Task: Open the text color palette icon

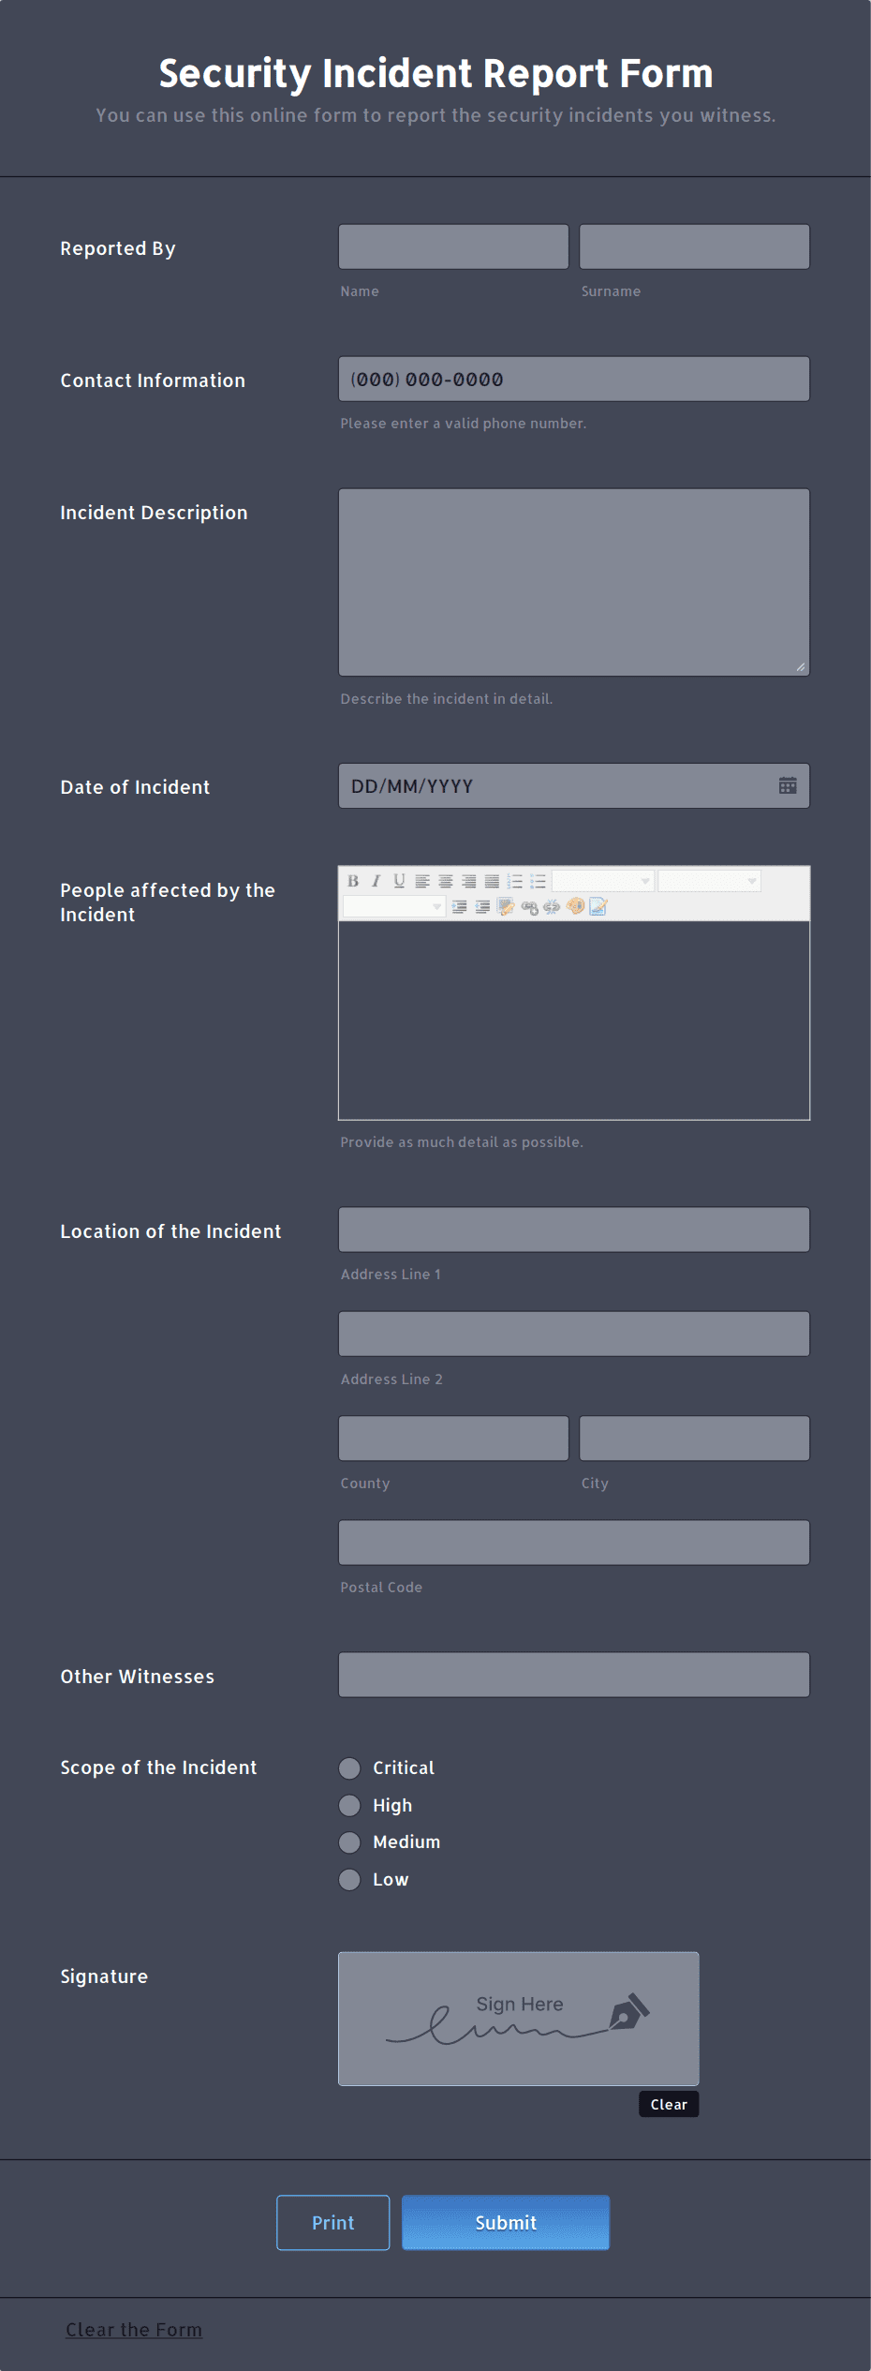Action: (574, 906)
